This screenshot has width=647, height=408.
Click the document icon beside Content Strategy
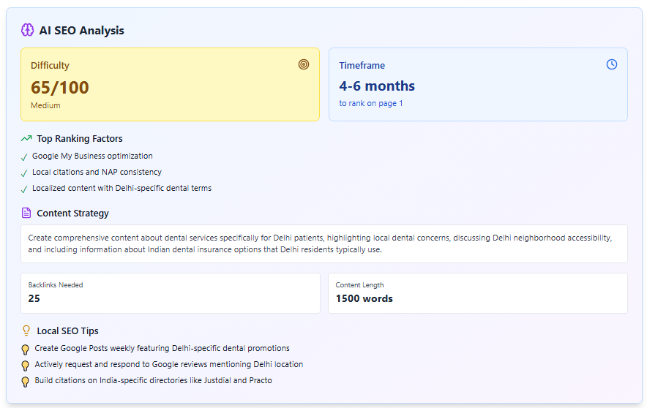pos(26,213)
